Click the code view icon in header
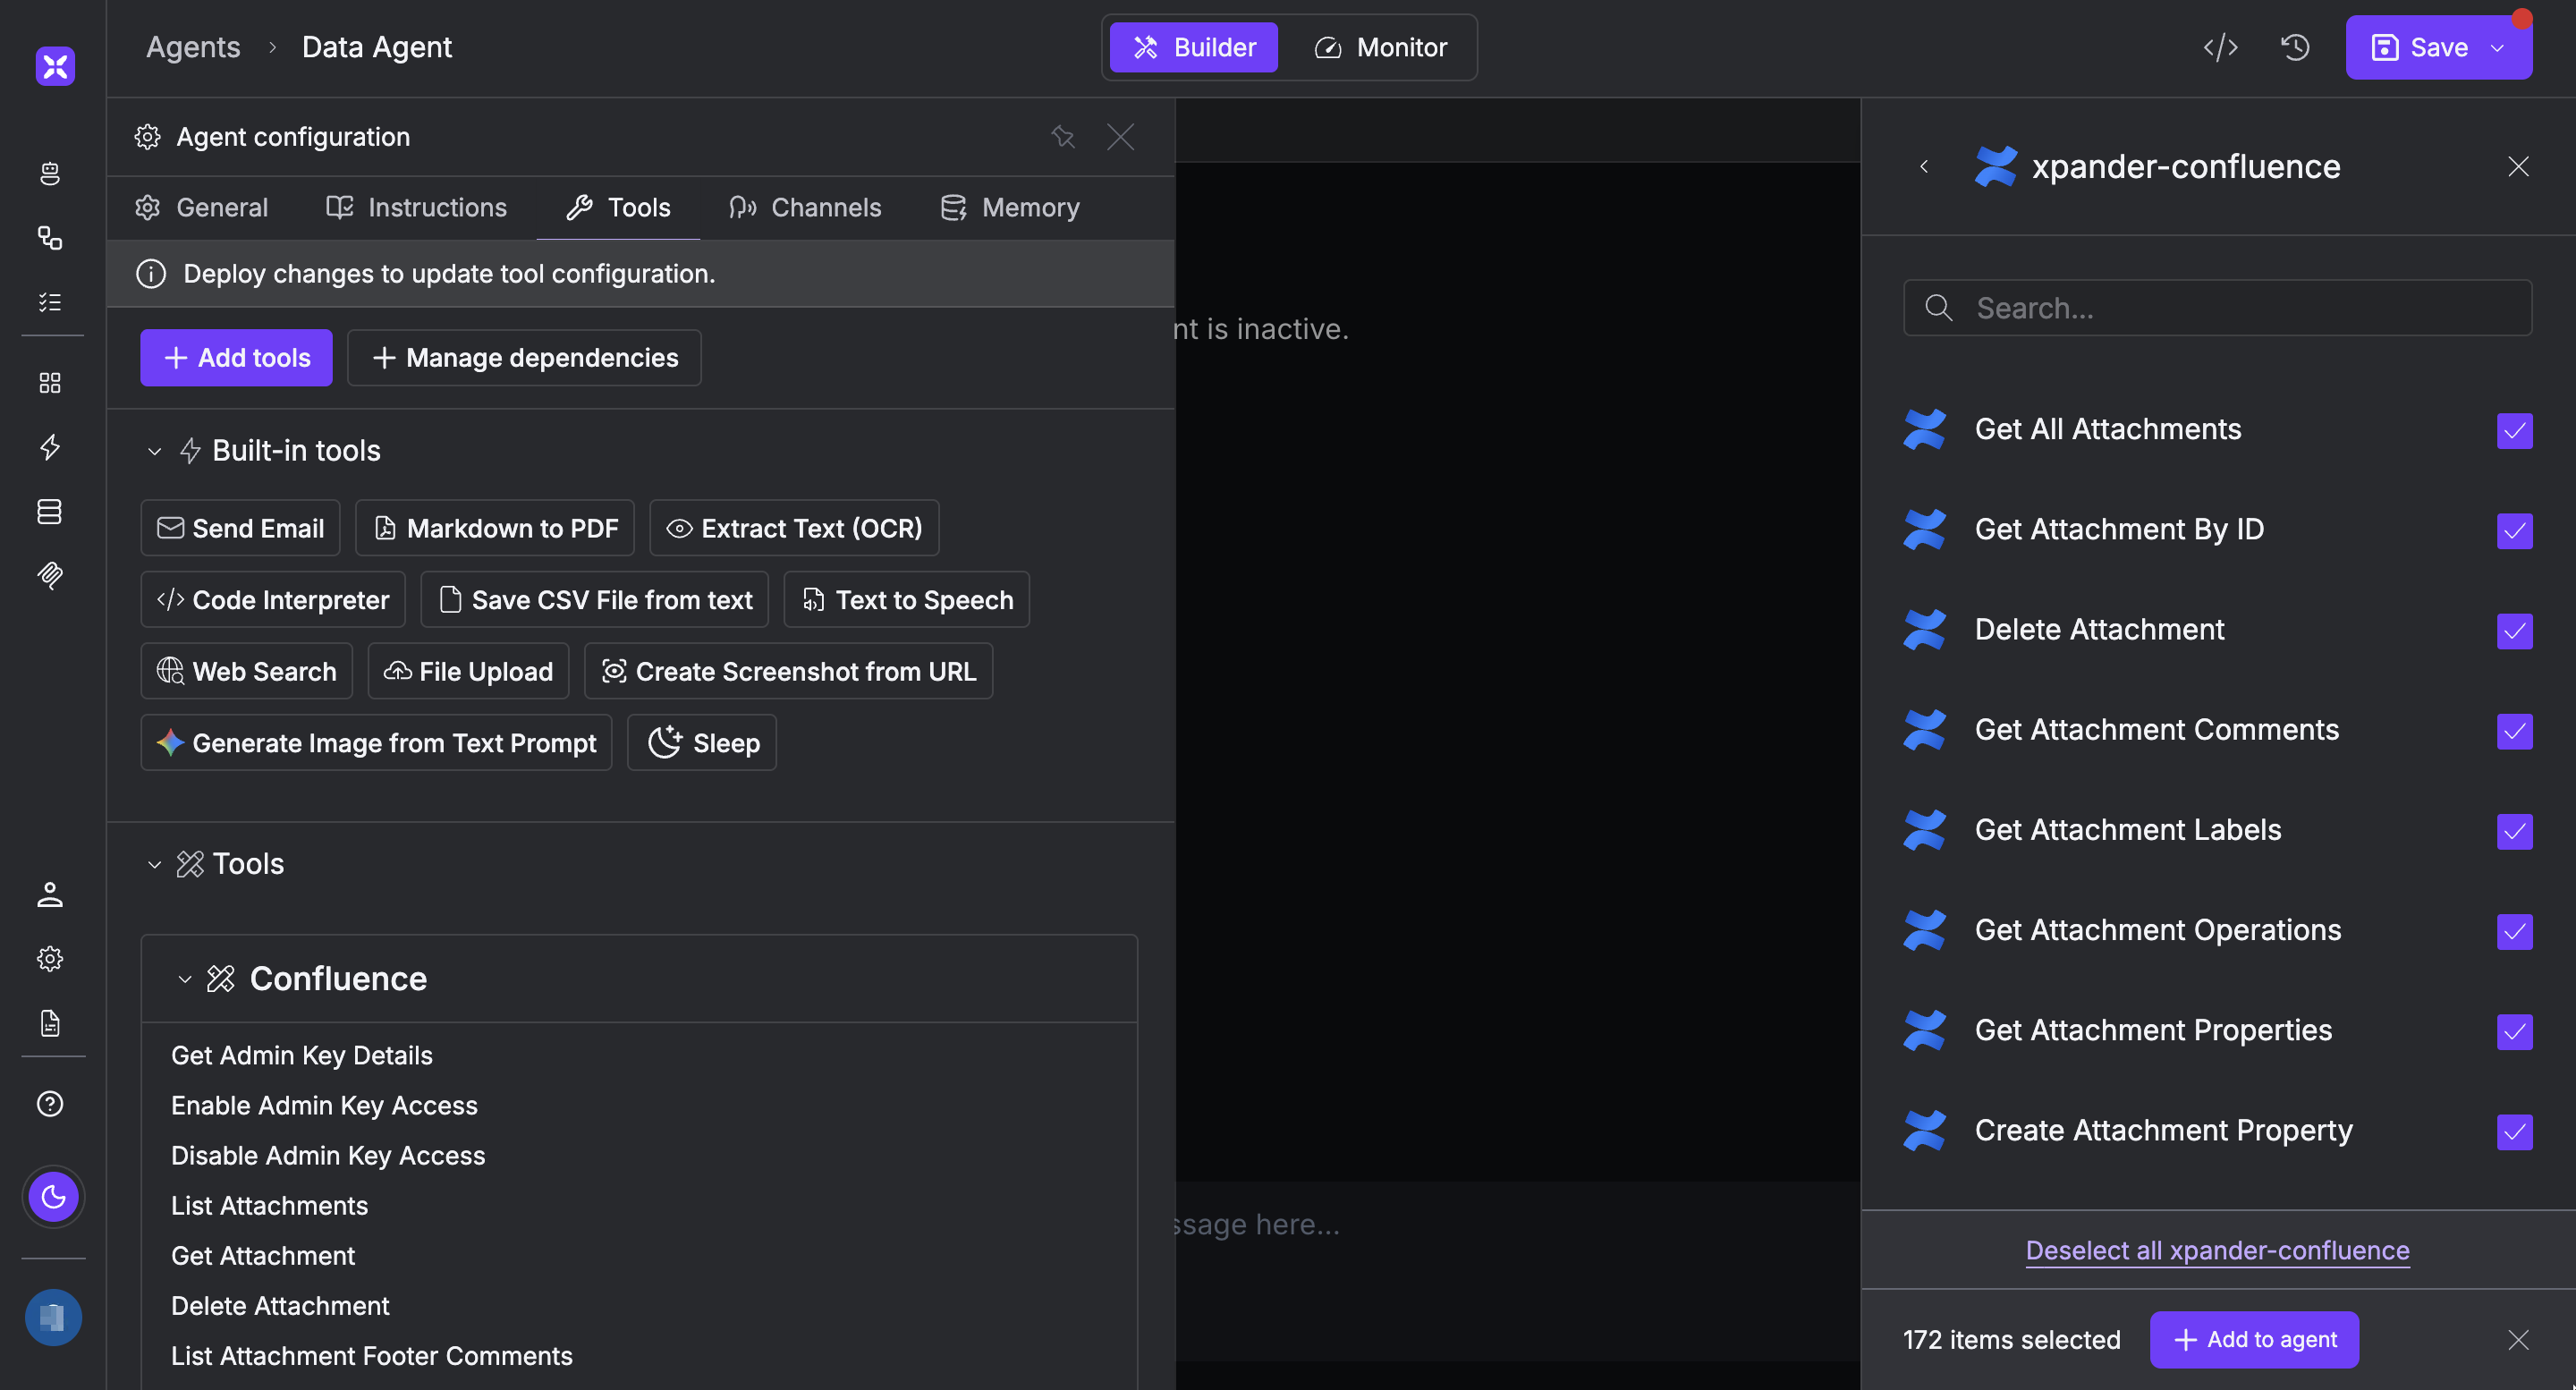 coord(2220,47)
